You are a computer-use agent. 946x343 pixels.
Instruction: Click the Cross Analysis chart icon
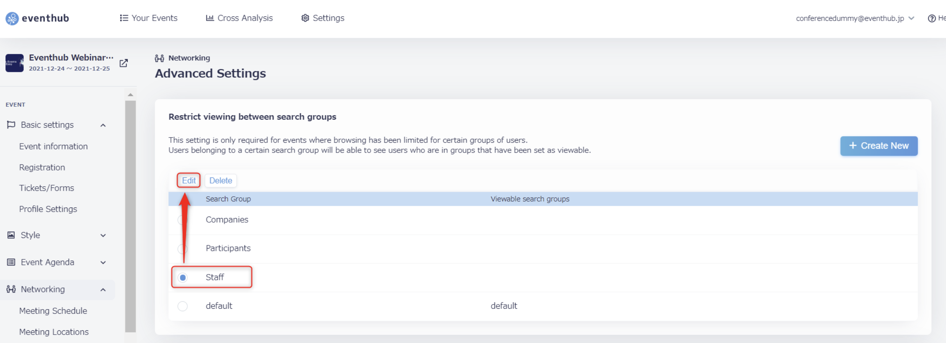(x=210, y=18)
